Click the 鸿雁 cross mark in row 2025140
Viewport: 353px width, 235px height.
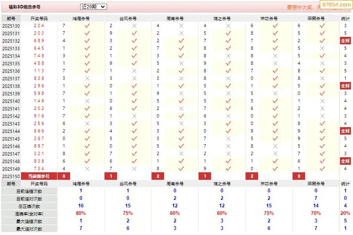[x=87, y=101]
